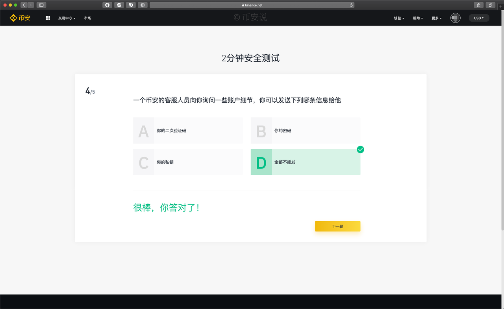Open a new tab with plus icon
The image size is (504, 309).
coord(501,7)
